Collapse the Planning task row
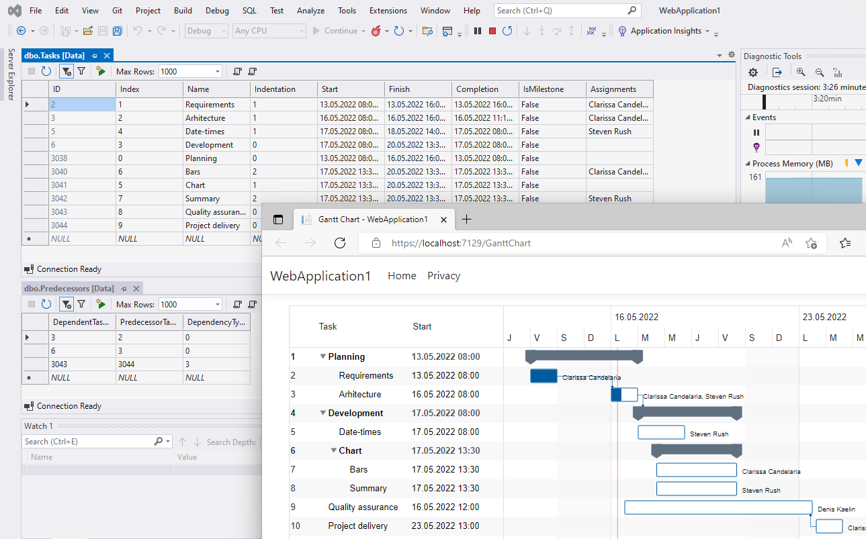This screenshot has height=539, width=866. [323, 356]
